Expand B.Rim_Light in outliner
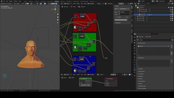This screenshot has height=98, width=174. [136, 17]
